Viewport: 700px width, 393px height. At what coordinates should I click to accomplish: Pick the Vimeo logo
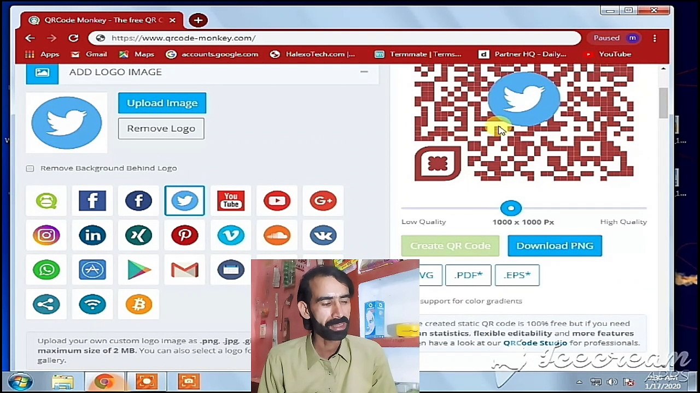tap(231, 235)
